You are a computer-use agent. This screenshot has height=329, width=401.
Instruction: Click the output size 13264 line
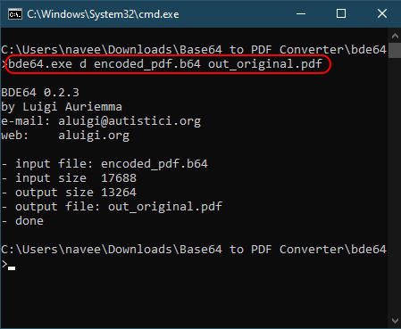point(69,193)
